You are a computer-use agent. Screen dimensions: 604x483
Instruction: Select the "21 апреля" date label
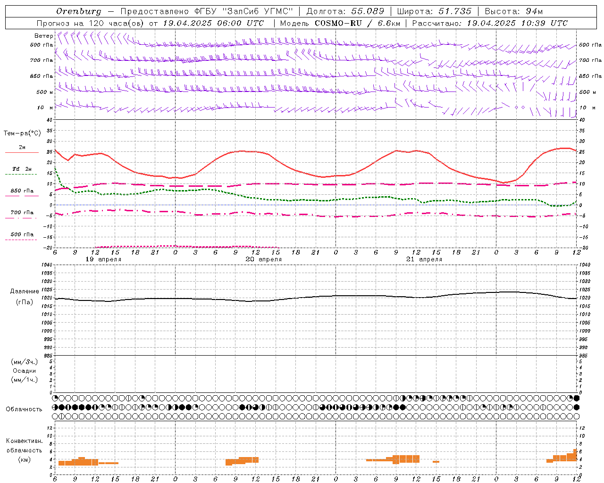point(424,259)
